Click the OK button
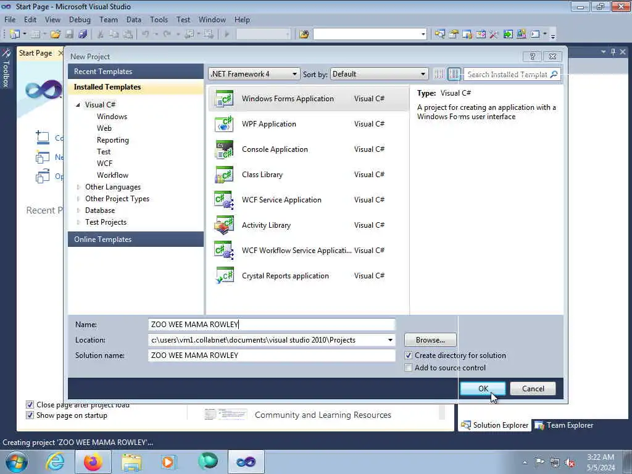632x474 pixels. pos(483,389)
